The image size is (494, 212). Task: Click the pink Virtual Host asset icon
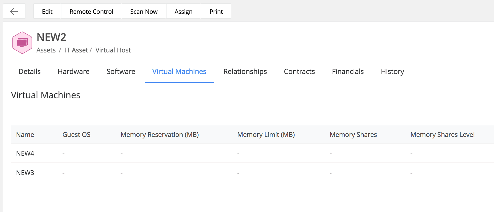coord(22,43)
